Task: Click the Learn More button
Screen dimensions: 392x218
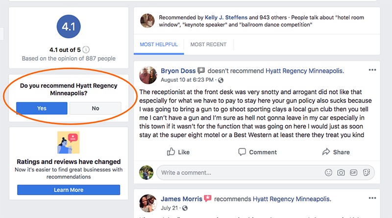Action: pyautogui.click(x=69, y=190)
